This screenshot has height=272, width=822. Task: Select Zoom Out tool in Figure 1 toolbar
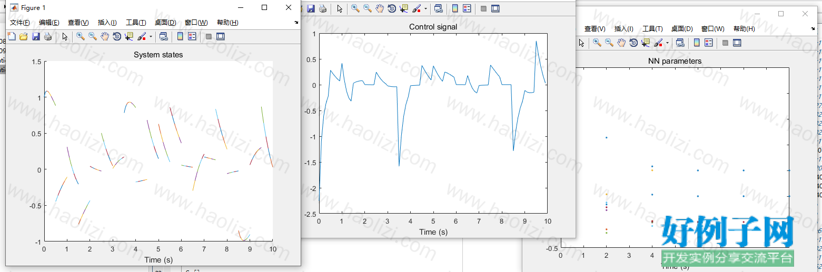point(93,36)
